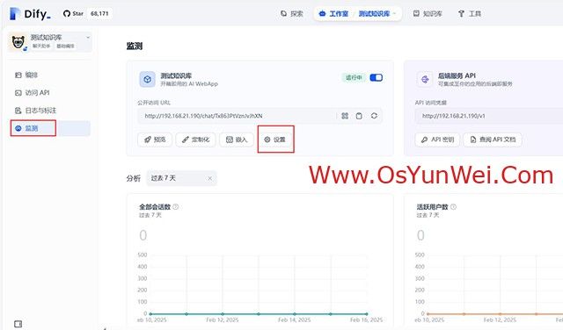
Task: Open the GitHub Star badge
Action: [86, 14]
